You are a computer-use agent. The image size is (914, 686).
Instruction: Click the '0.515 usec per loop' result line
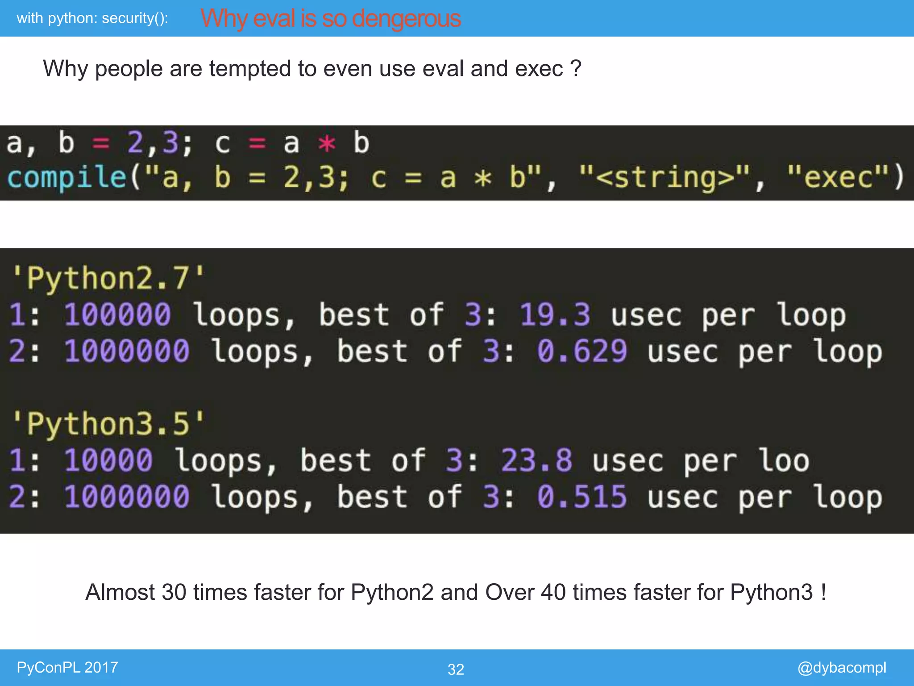click(x=446, y=497)
